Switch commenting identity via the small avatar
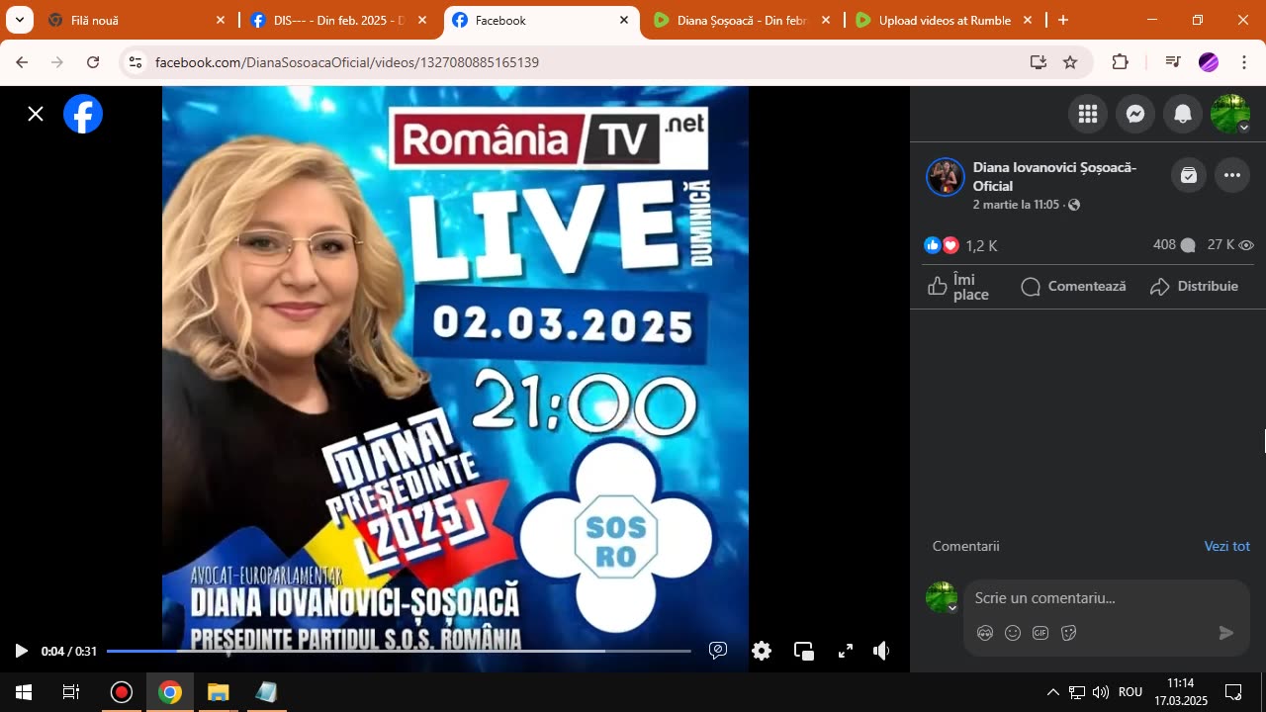 (942, 597)
